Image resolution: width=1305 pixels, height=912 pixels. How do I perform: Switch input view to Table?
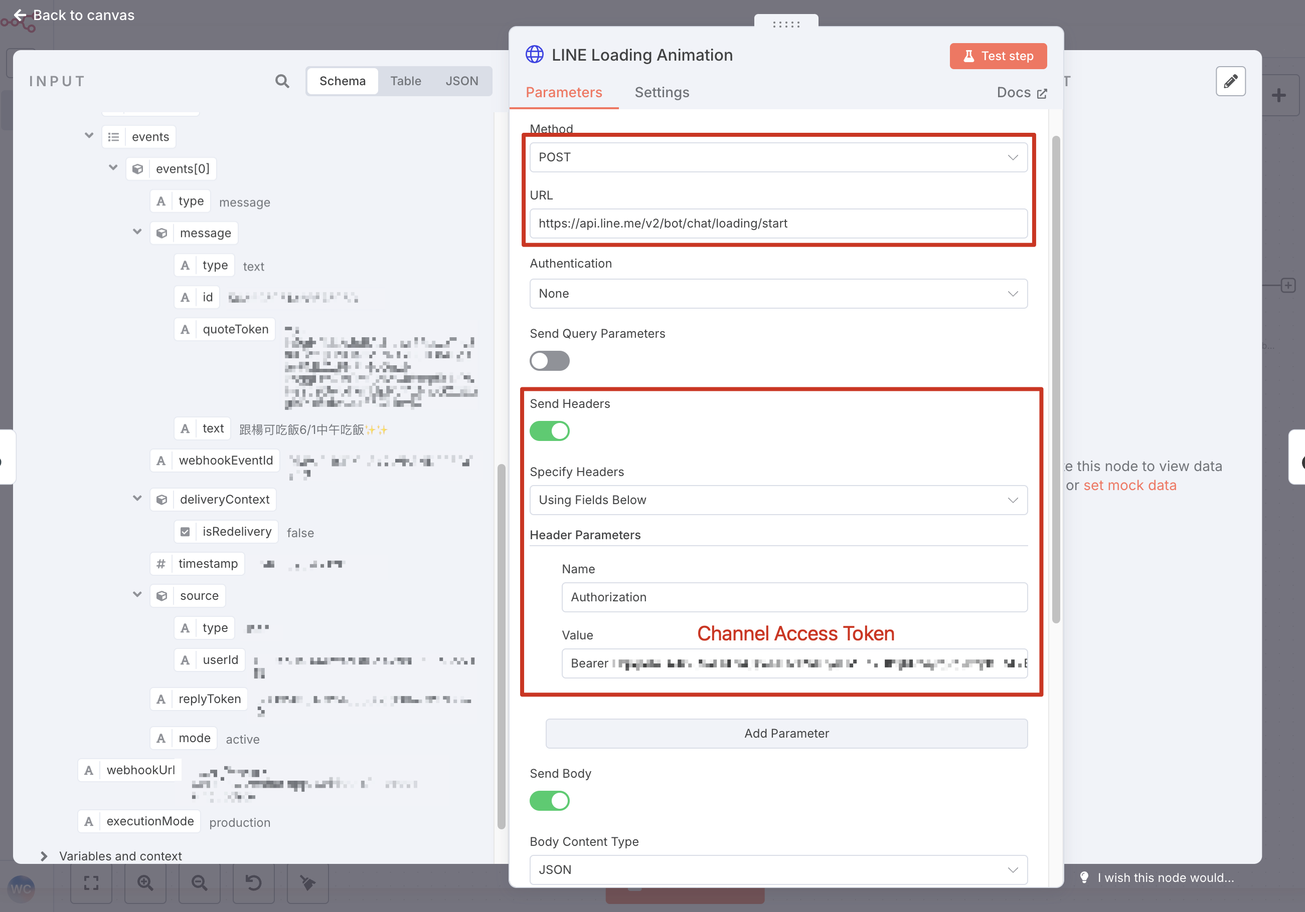coord(406,81)
